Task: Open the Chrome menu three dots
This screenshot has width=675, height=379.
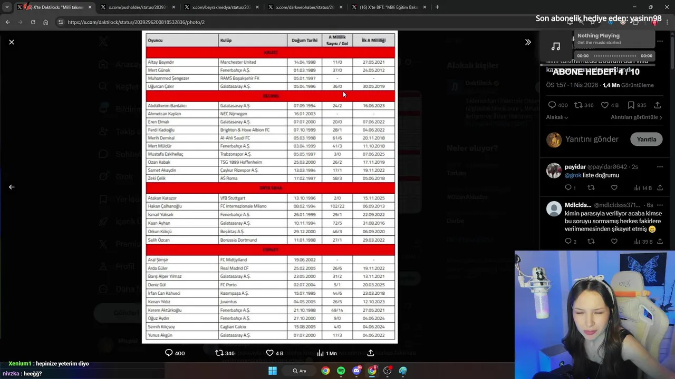Action: click(x=668, y=22)
